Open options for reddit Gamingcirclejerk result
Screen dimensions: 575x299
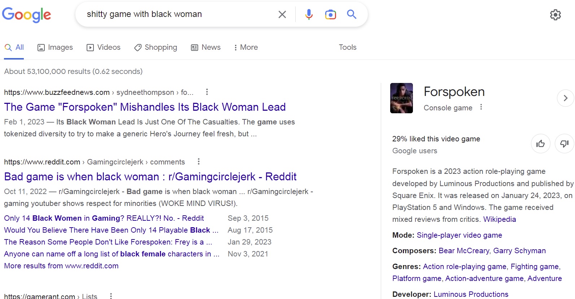[x=199, y=162]
